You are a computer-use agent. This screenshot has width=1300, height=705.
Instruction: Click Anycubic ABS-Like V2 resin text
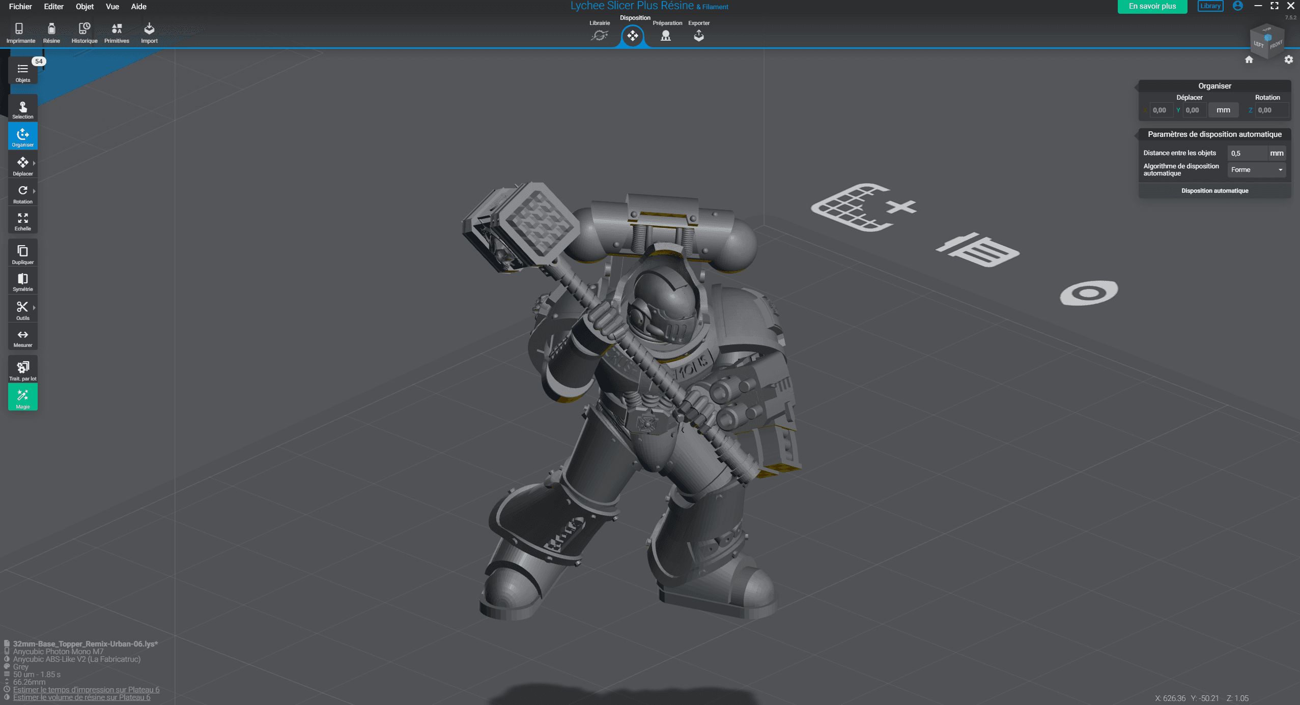(x=77, y=659)
